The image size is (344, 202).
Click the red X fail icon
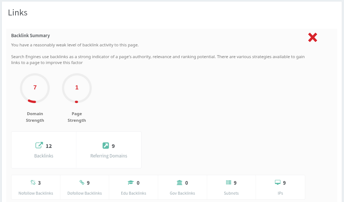coord(312,38)
